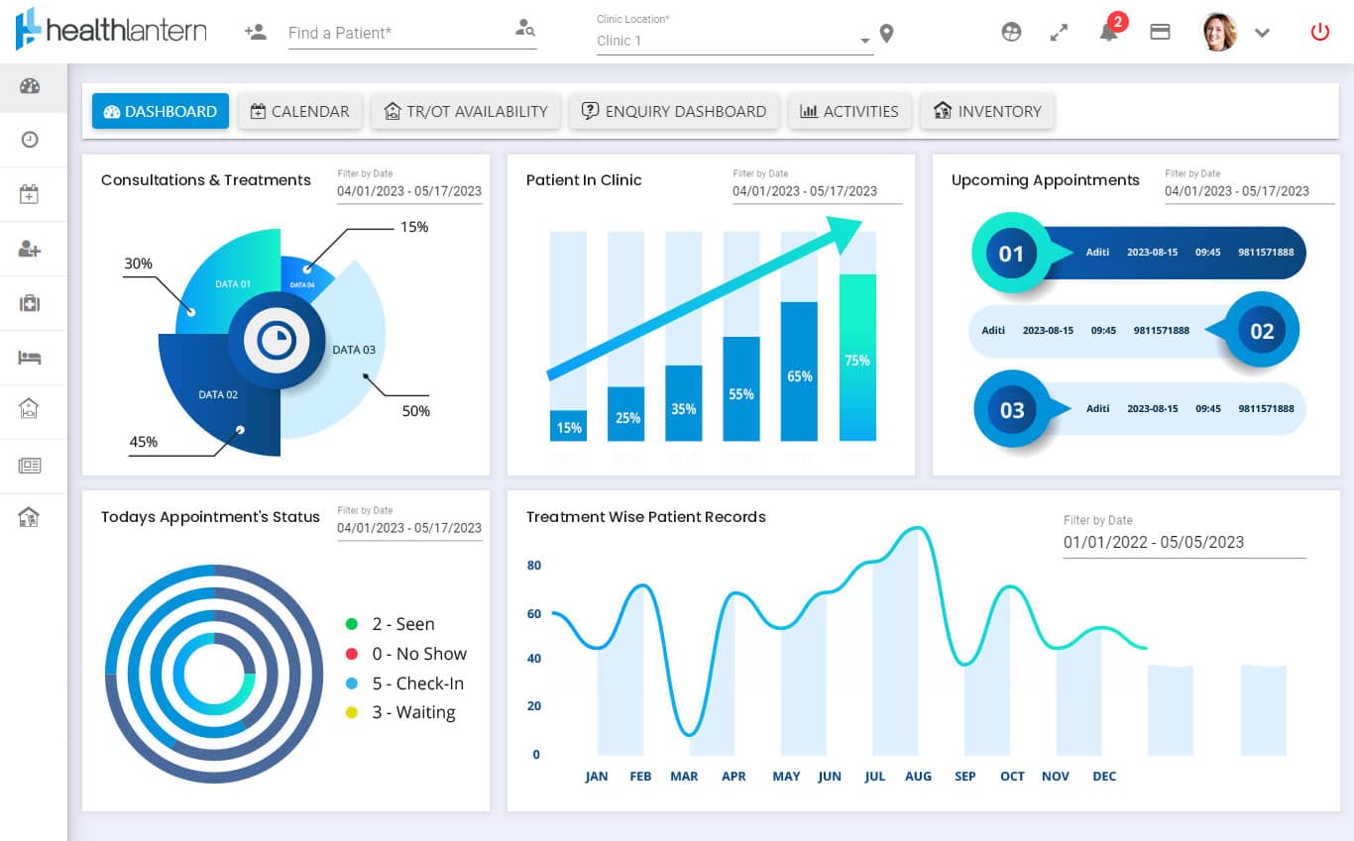Click the '3 - Waiting' legend text
1354x841 pixels.
pos(414,712)
